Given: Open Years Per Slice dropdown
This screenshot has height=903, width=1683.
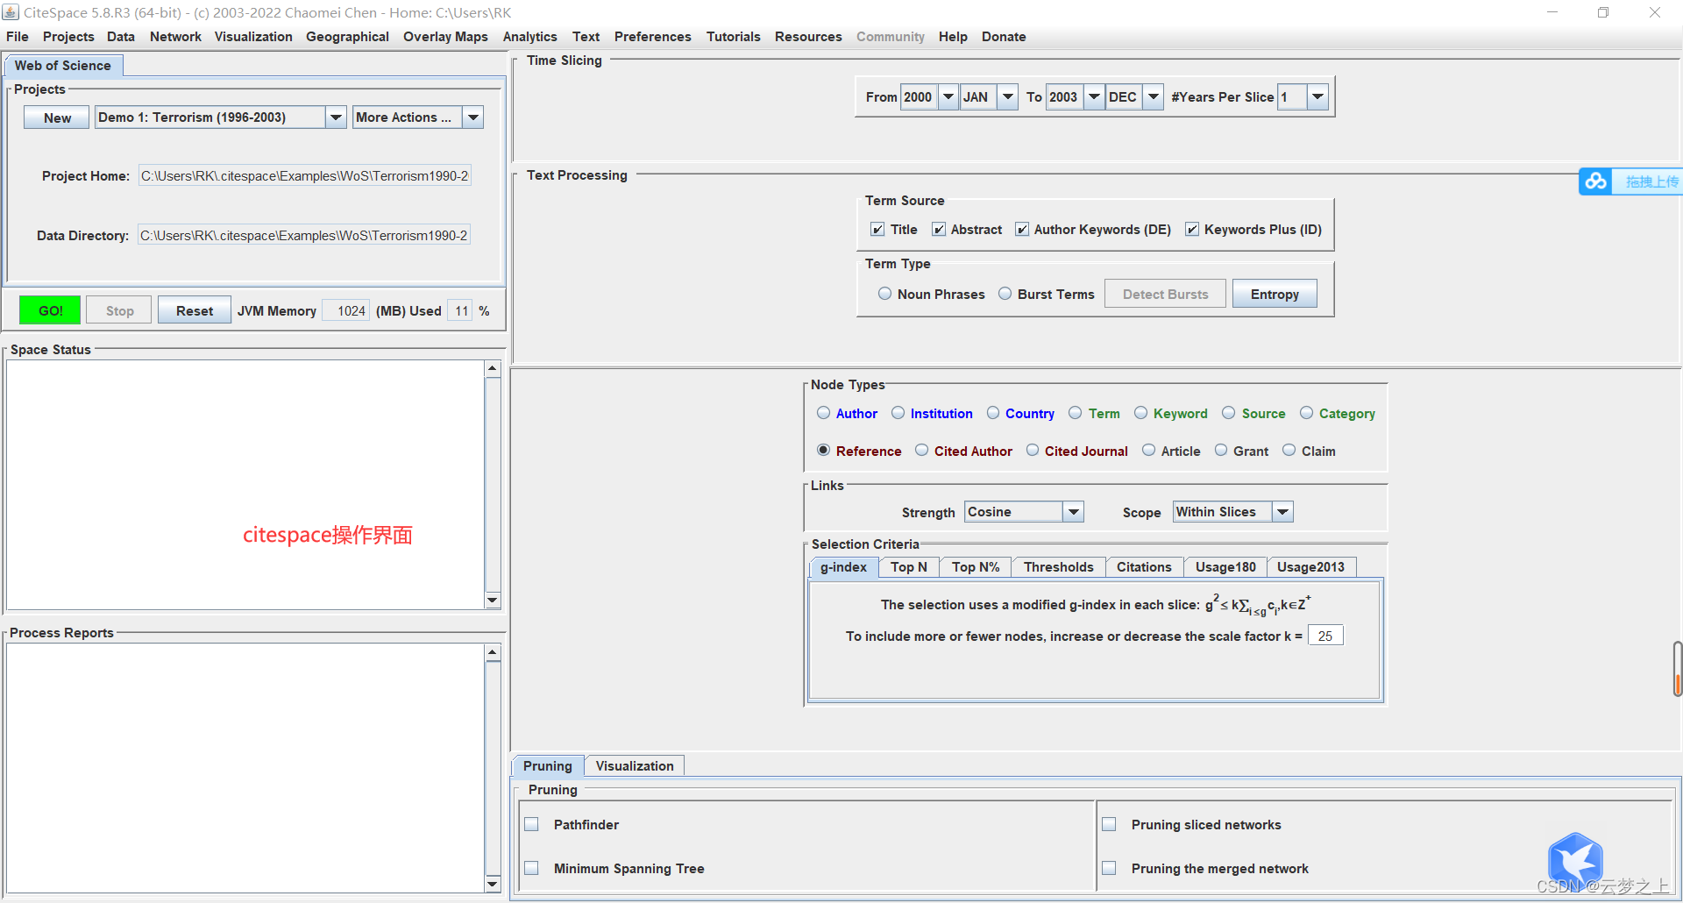Looking at the screenshot, I should pos(1317,96).
